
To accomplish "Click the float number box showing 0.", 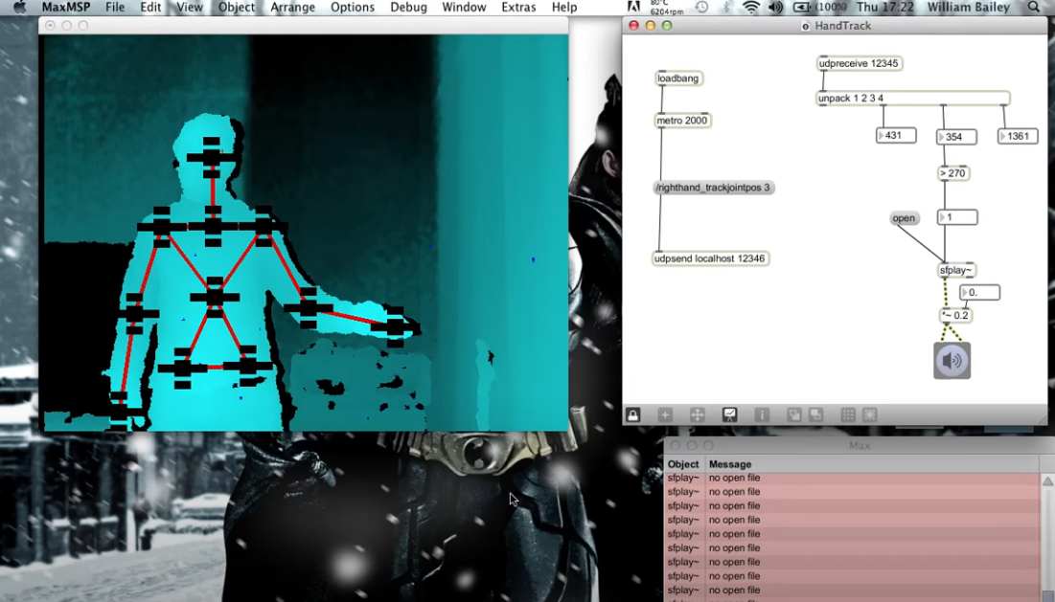I will [x=979, y=292].
